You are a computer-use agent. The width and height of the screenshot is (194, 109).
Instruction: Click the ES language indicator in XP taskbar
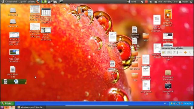(x=165, y=104)
